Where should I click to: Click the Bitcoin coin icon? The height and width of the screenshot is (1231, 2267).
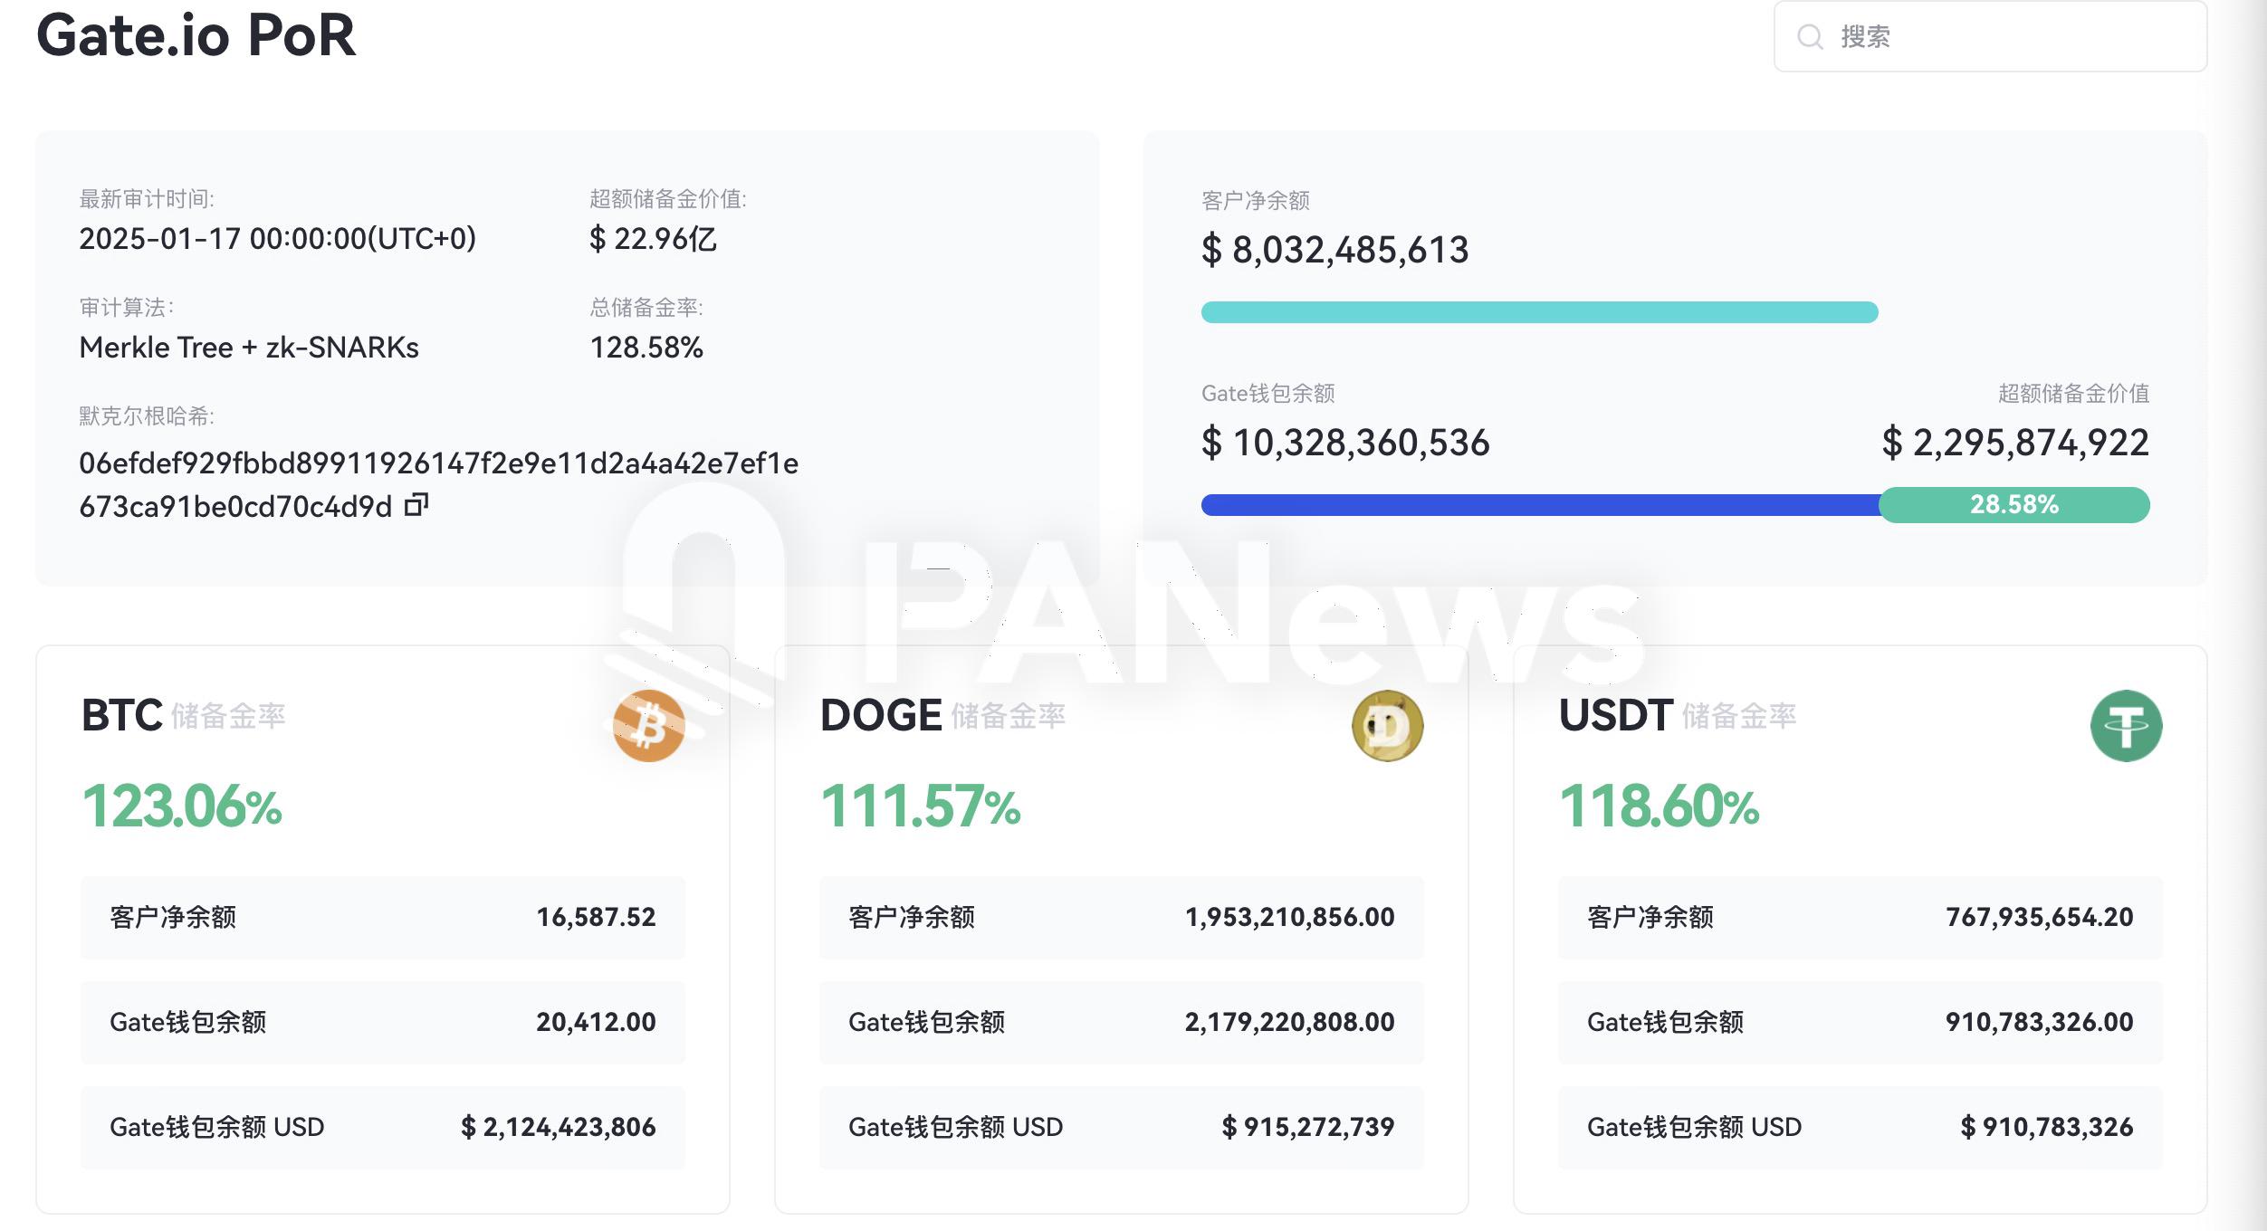click(648, 726)
